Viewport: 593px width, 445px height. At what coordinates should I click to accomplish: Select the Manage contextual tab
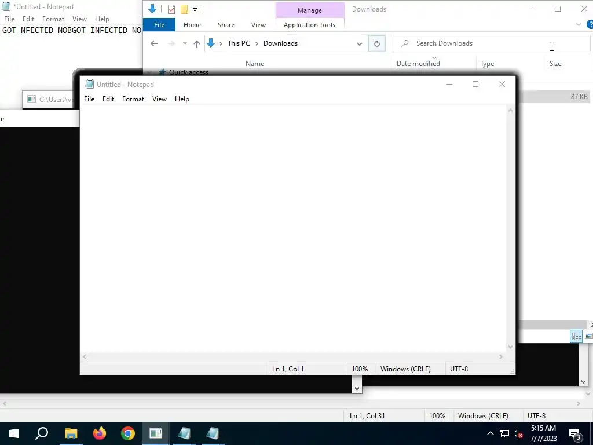pos(310,10)
